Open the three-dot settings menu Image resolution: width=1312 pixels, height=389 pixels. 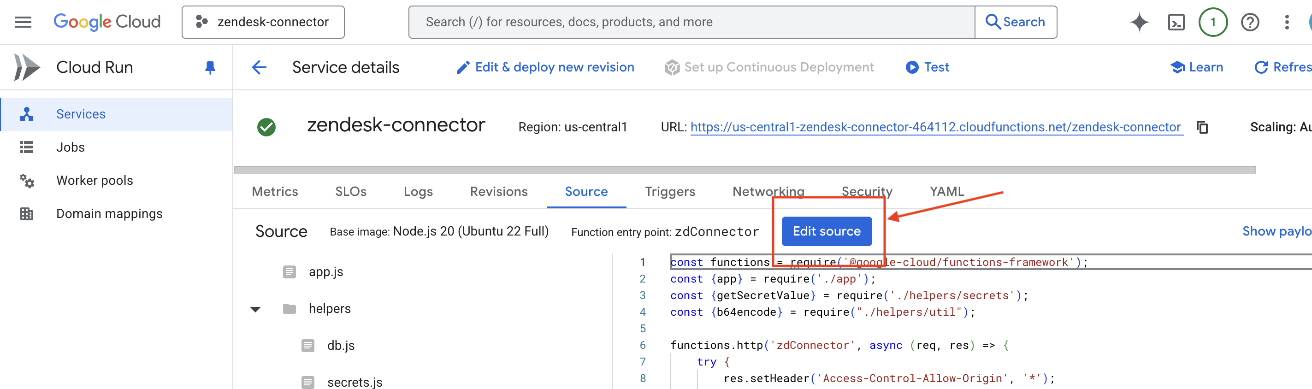coord(1287,23)
